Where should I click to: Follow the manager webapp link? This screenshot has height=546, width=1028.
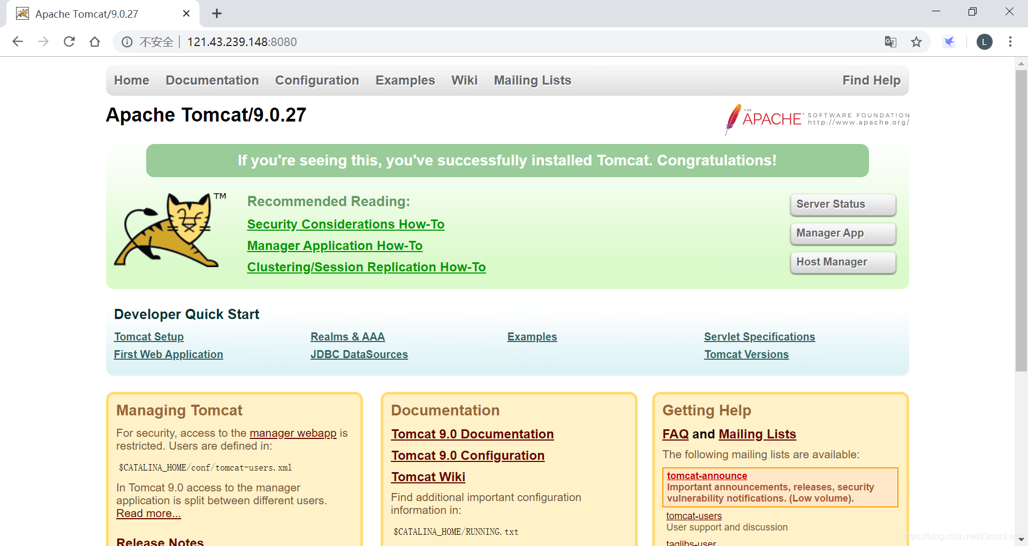(x=293, y=433)
